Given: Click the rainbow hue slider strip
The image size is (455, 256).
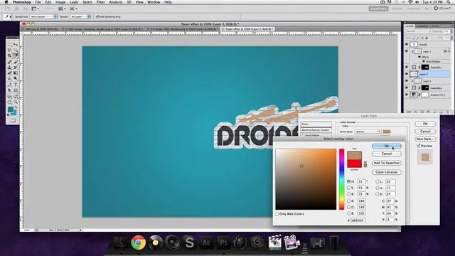Looking at the screenshot, I should [342, 179].
